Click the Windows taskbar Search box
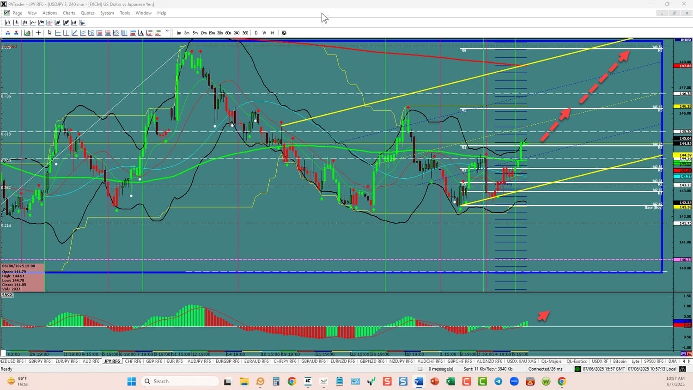 (180, 381)
